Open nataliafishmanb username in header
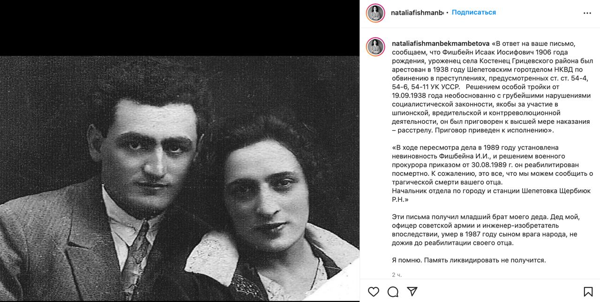This screenshot has height=302, width=600. (417, 13)
